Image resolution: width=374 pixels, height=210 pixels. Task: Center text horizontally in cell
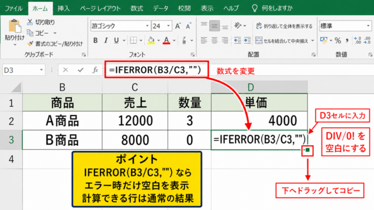(214, 40)
